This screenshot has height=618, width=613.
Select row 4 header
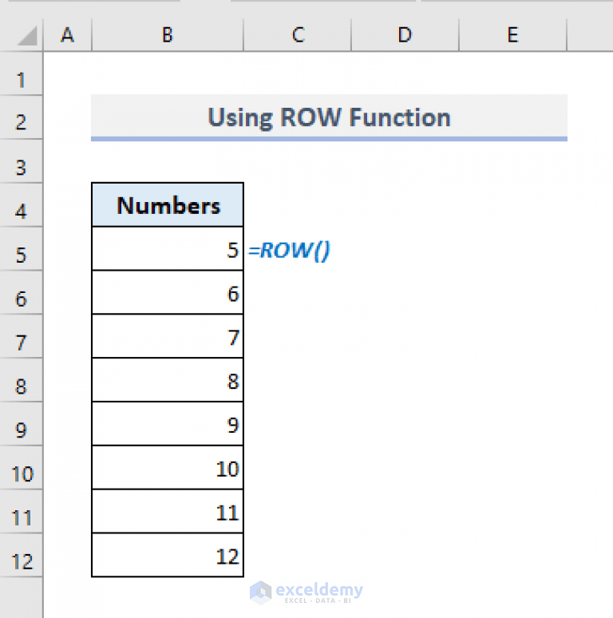[x=22, y=205]
